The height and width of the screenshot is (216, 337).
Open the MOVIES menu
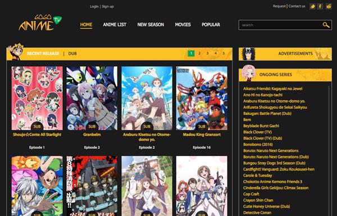pyautogui.click(x=183, y=25)
